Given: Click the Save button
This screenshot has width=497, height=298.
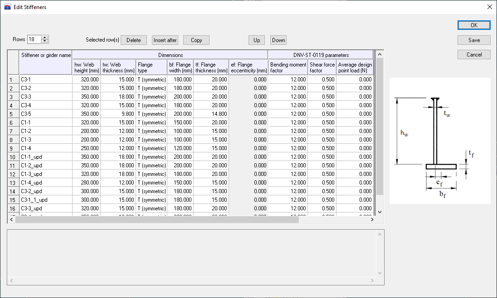Looking at the screenshot, I should click(474, 40).
